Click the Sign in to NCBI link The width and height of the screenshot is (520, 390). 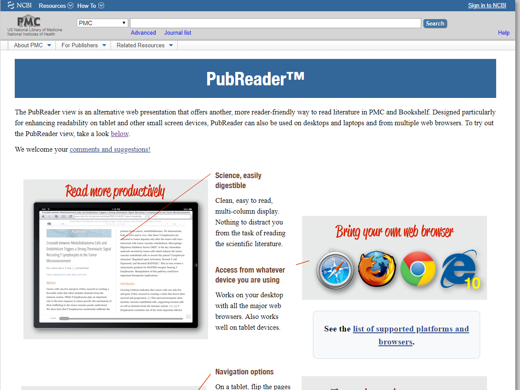point(487,6)
